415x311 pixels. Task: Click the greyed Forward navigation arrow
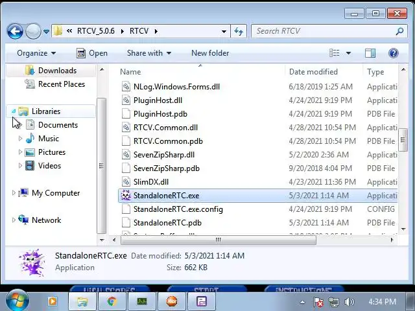click(33, 32)
